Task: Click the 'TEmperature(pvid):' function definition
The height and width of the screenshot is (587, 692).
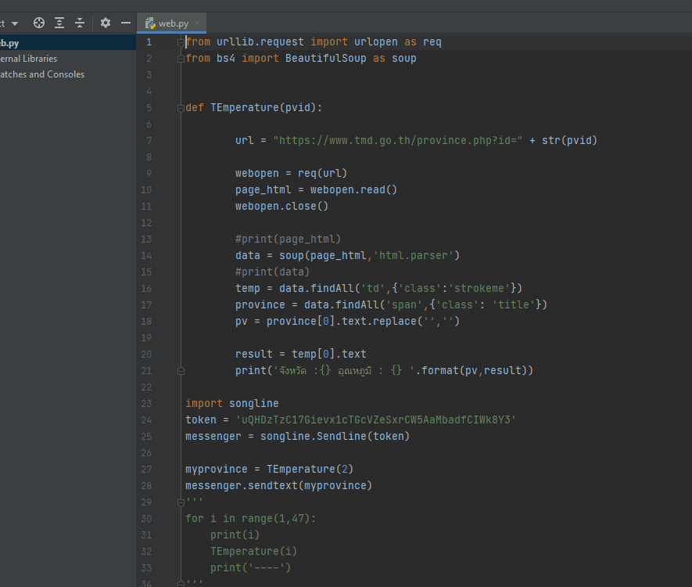Action: click(x=266, y=108)
